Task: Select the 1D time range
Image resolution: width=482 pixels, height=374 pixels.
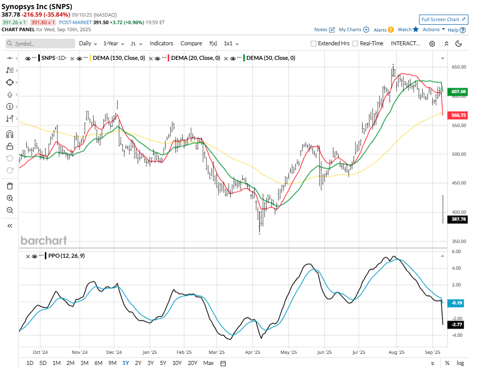Action: point(30,363)
